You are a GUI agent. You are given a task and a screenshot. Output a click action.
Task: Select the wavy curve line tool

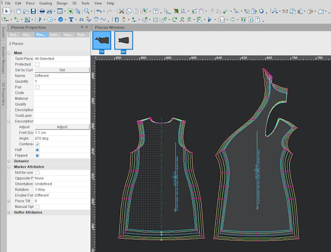pos(103,19)
